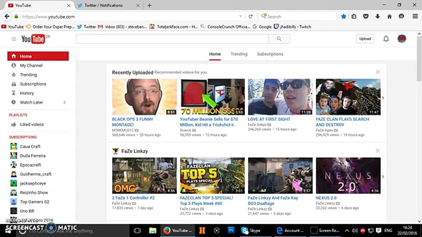The image size is (422, 237).
Task: Open Twitch bookmark in bookmarks bar
Action: click(x=292, y=27)
